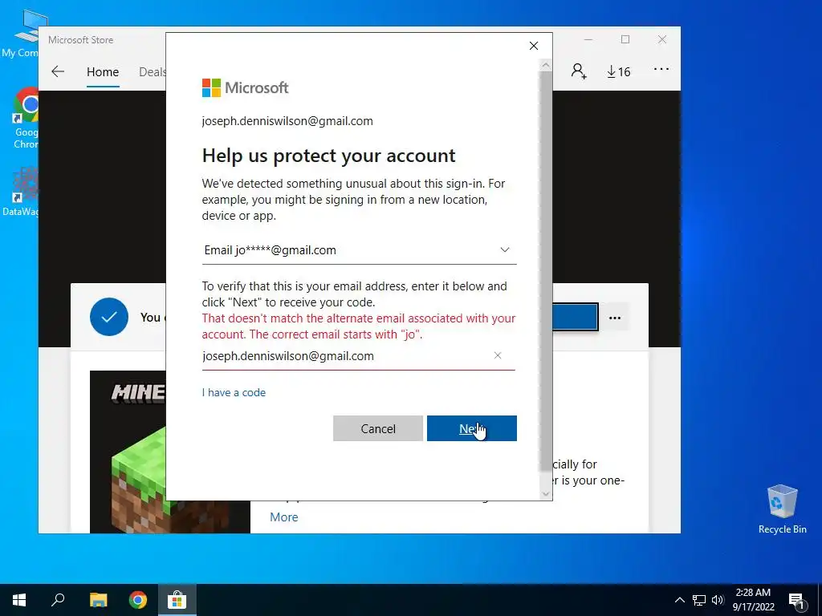This screenshot has width=822, height=616.
Task: Click the dialog scrollbar up arrow
Action: (546, 65)
